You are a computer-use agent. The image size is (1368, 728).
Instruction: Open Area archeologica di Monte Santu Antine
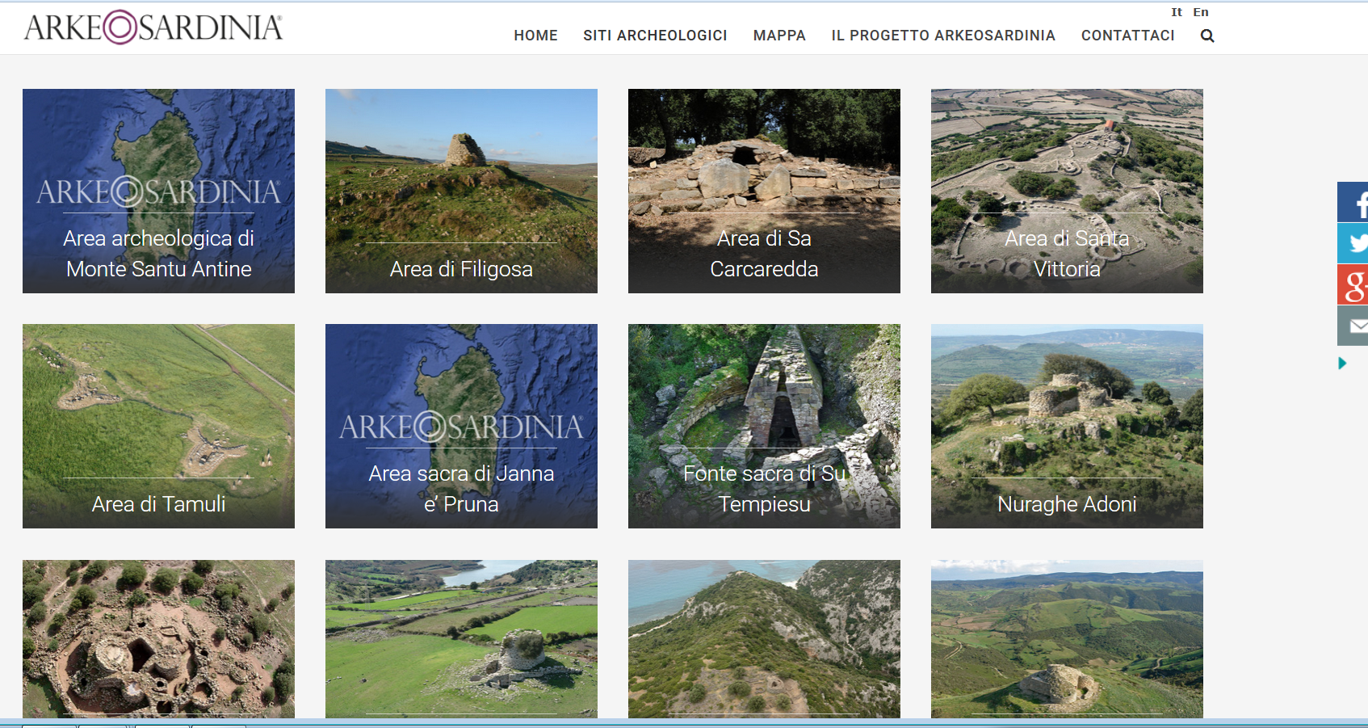(x=158, y=191)
